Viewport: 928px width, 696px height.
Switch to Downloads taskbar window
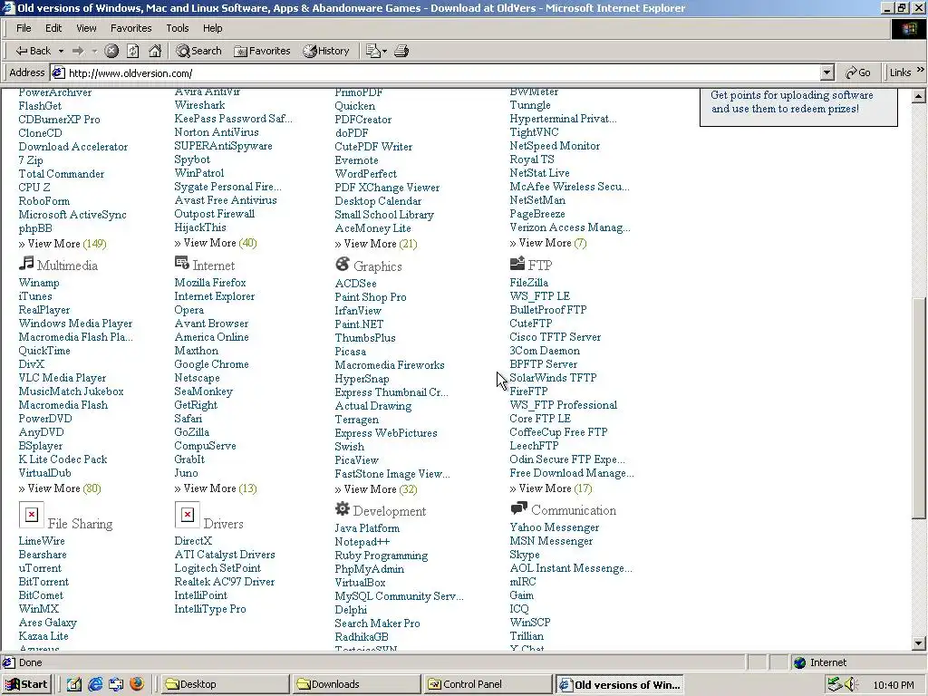coord(355,684)
